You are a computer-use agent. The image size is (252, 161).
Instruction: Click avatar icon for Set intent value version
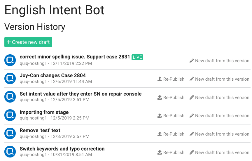click(10, 97)
